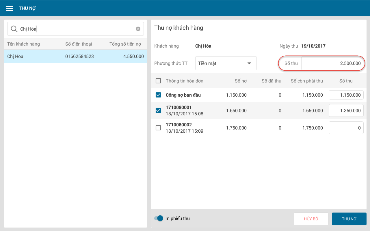Uncheck the Công nợ ban đầu checkbox

tap(158, 95)
